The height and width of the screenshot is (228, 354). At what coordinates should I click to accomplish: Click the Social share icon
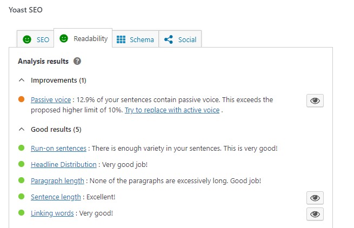169,39
